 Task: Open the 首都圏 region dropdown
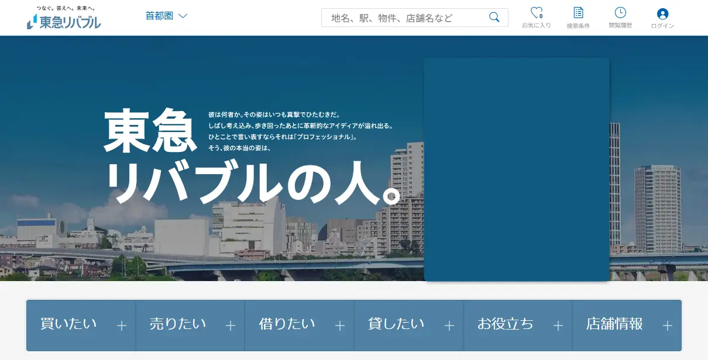166,16
